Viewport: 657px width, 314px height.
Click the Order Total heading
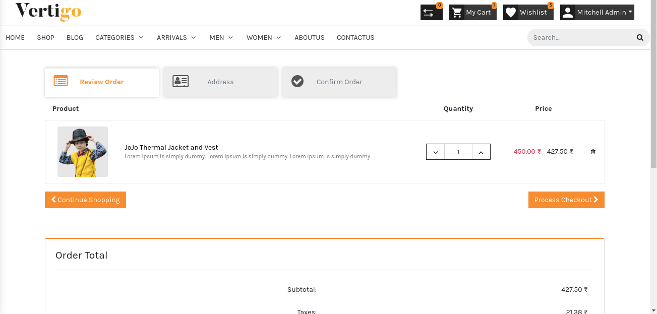point(81,255)
